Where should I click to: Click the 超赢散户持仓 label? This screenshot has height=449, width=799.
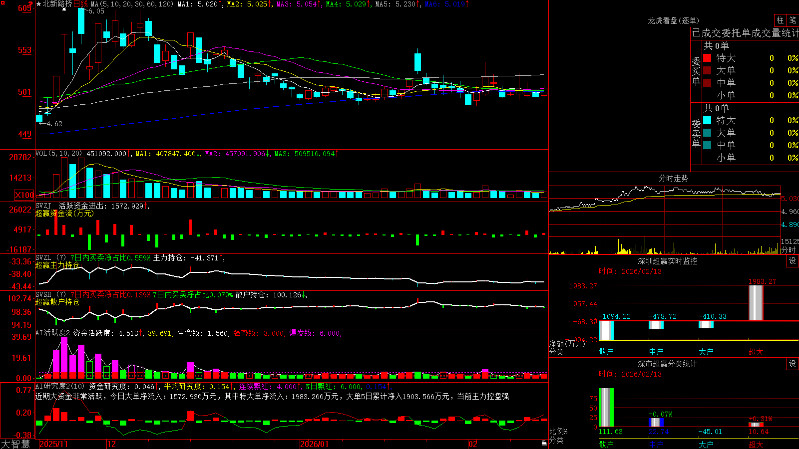[x=57, y=302]
